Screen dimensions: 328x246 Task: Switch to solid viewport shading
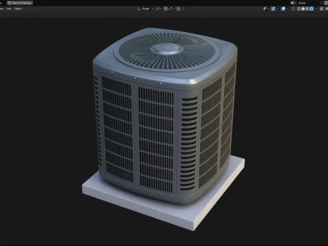(303, 9)
